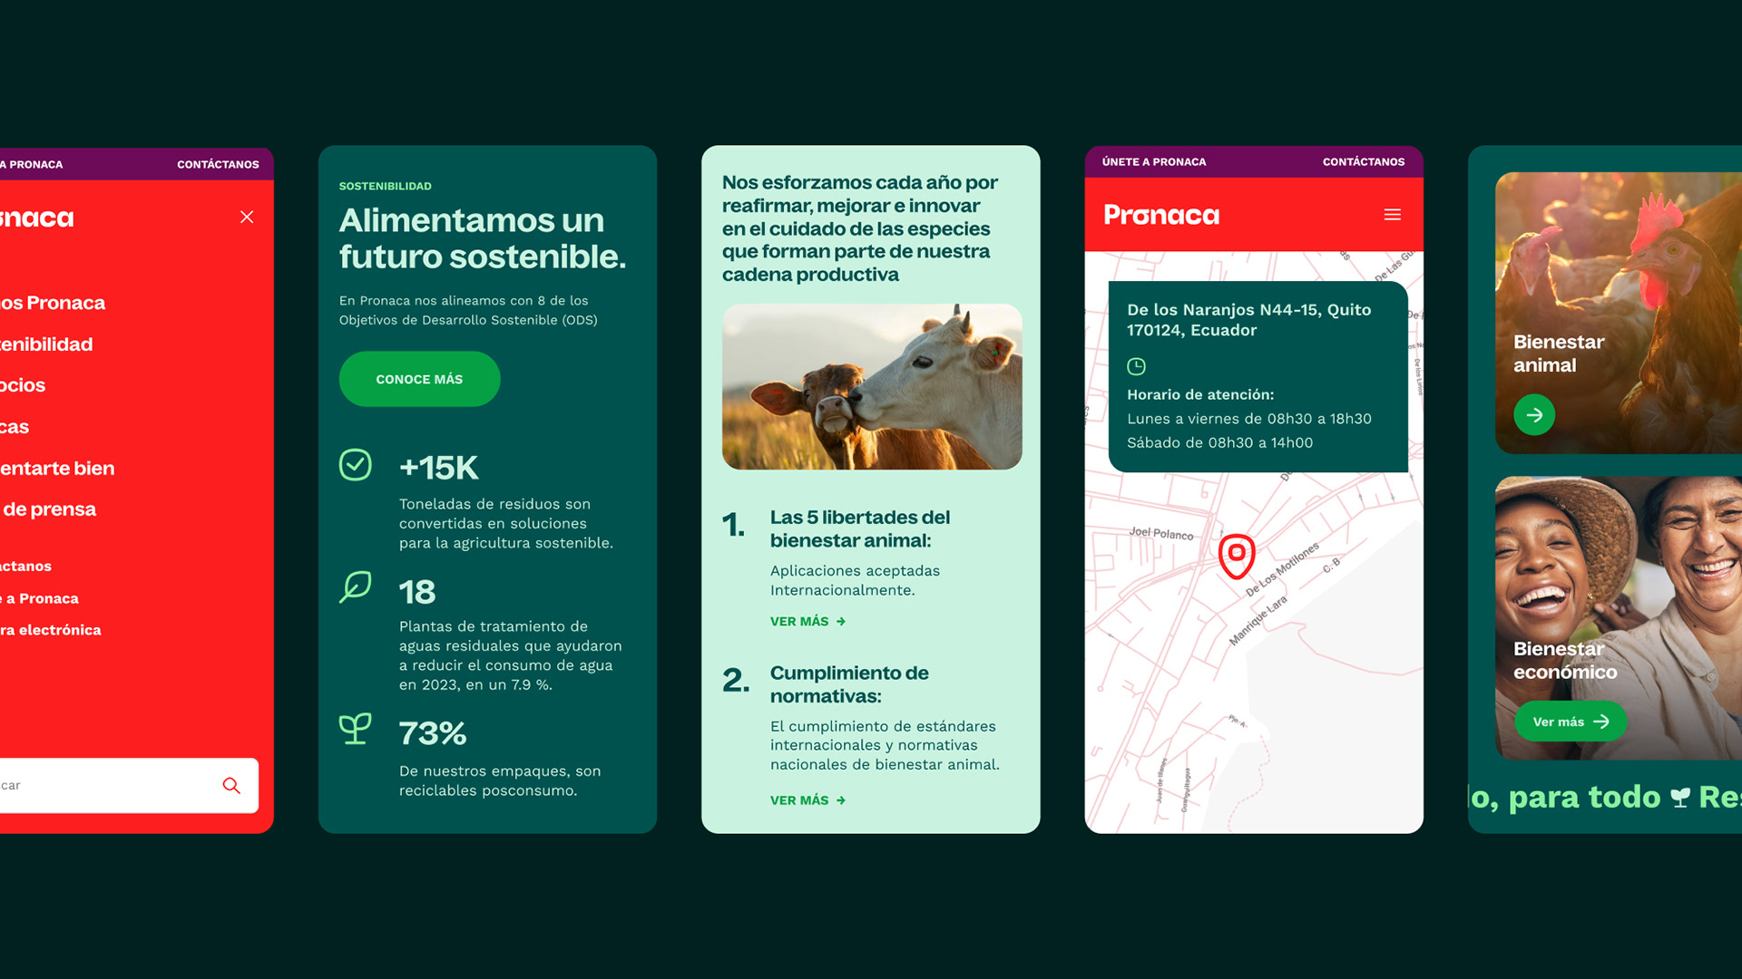This screenshot has height=979, width=1742.
Task: Close the red navigation menu
Action: (247, 217)
